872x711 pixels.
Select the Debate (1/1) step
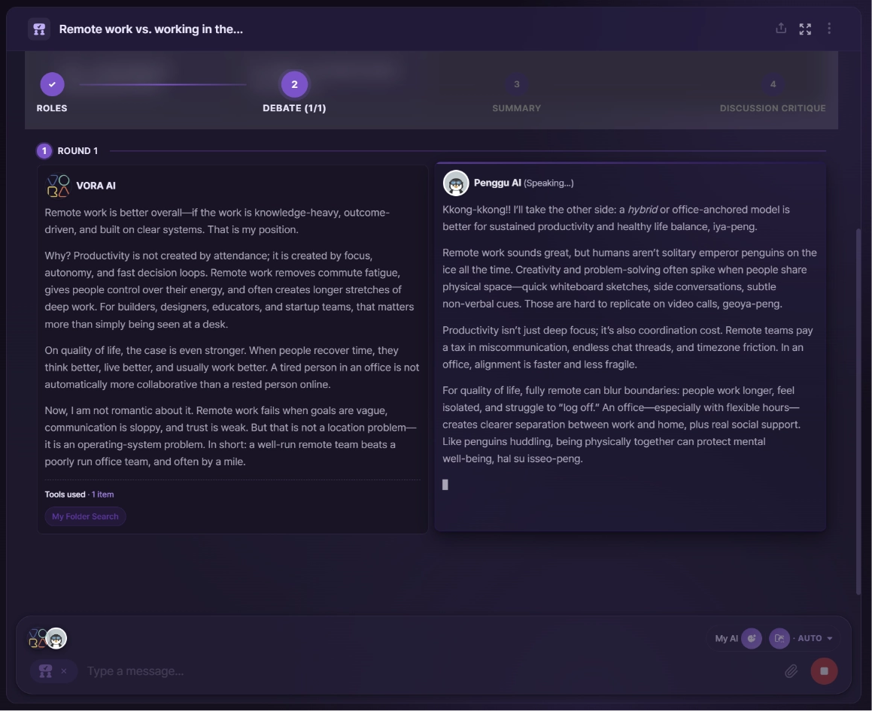pyautogui.click(x=294, y=92)
